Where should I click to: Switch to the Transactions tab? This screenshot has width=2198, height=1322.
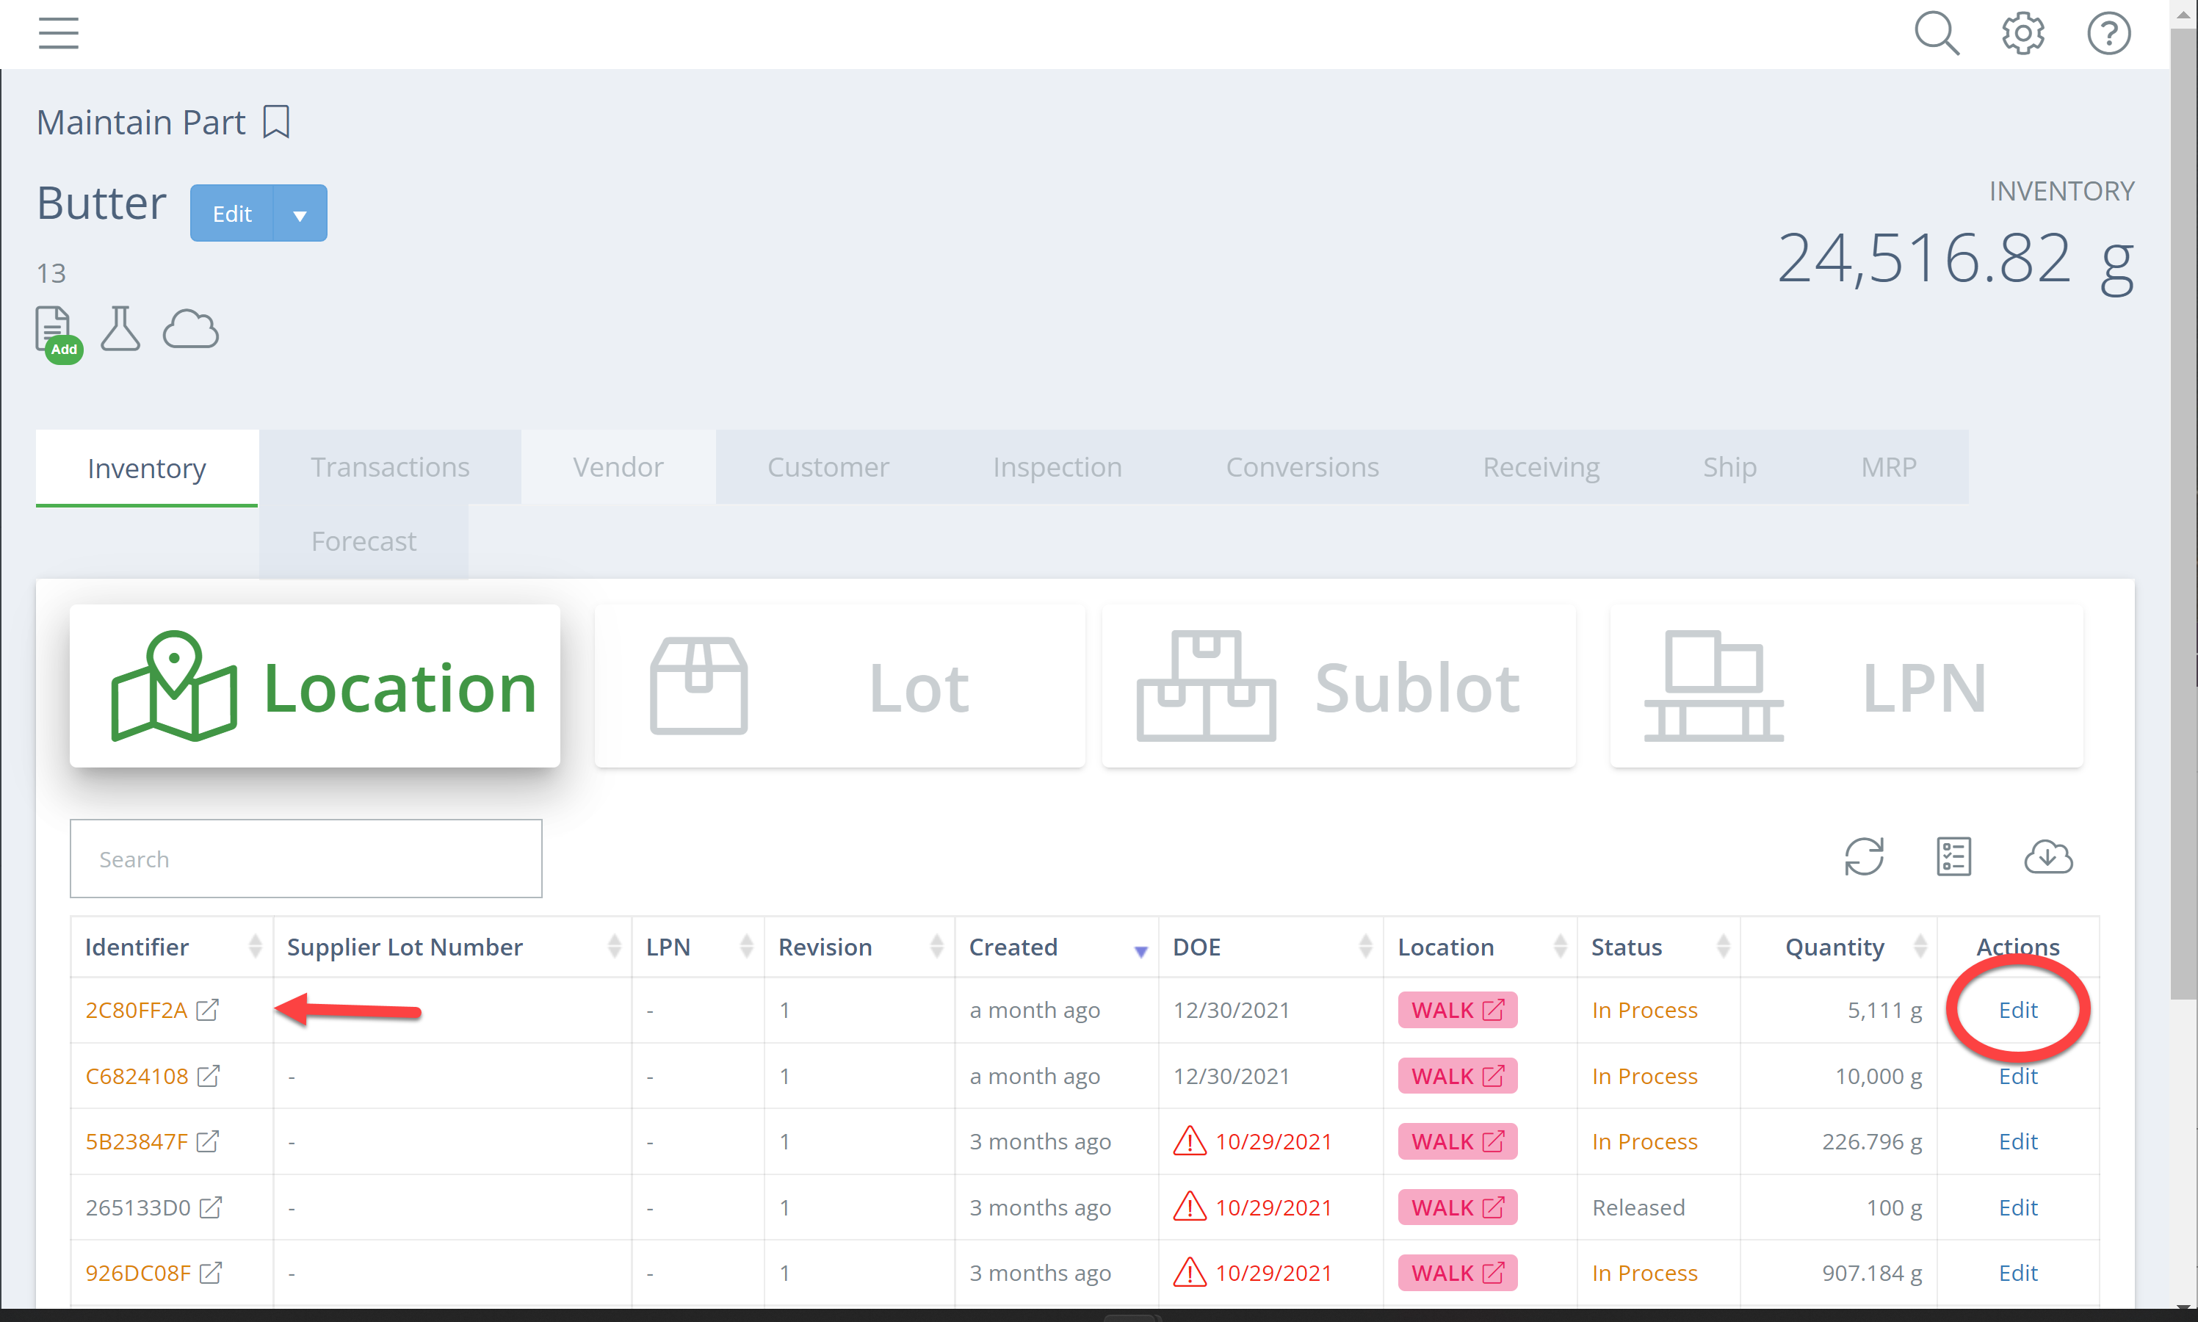(389, 467)
